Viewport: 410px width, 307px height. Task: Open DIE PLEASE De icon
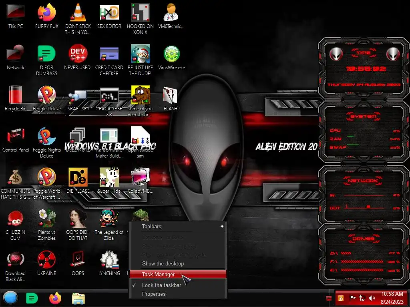click(x=78, y=177)
